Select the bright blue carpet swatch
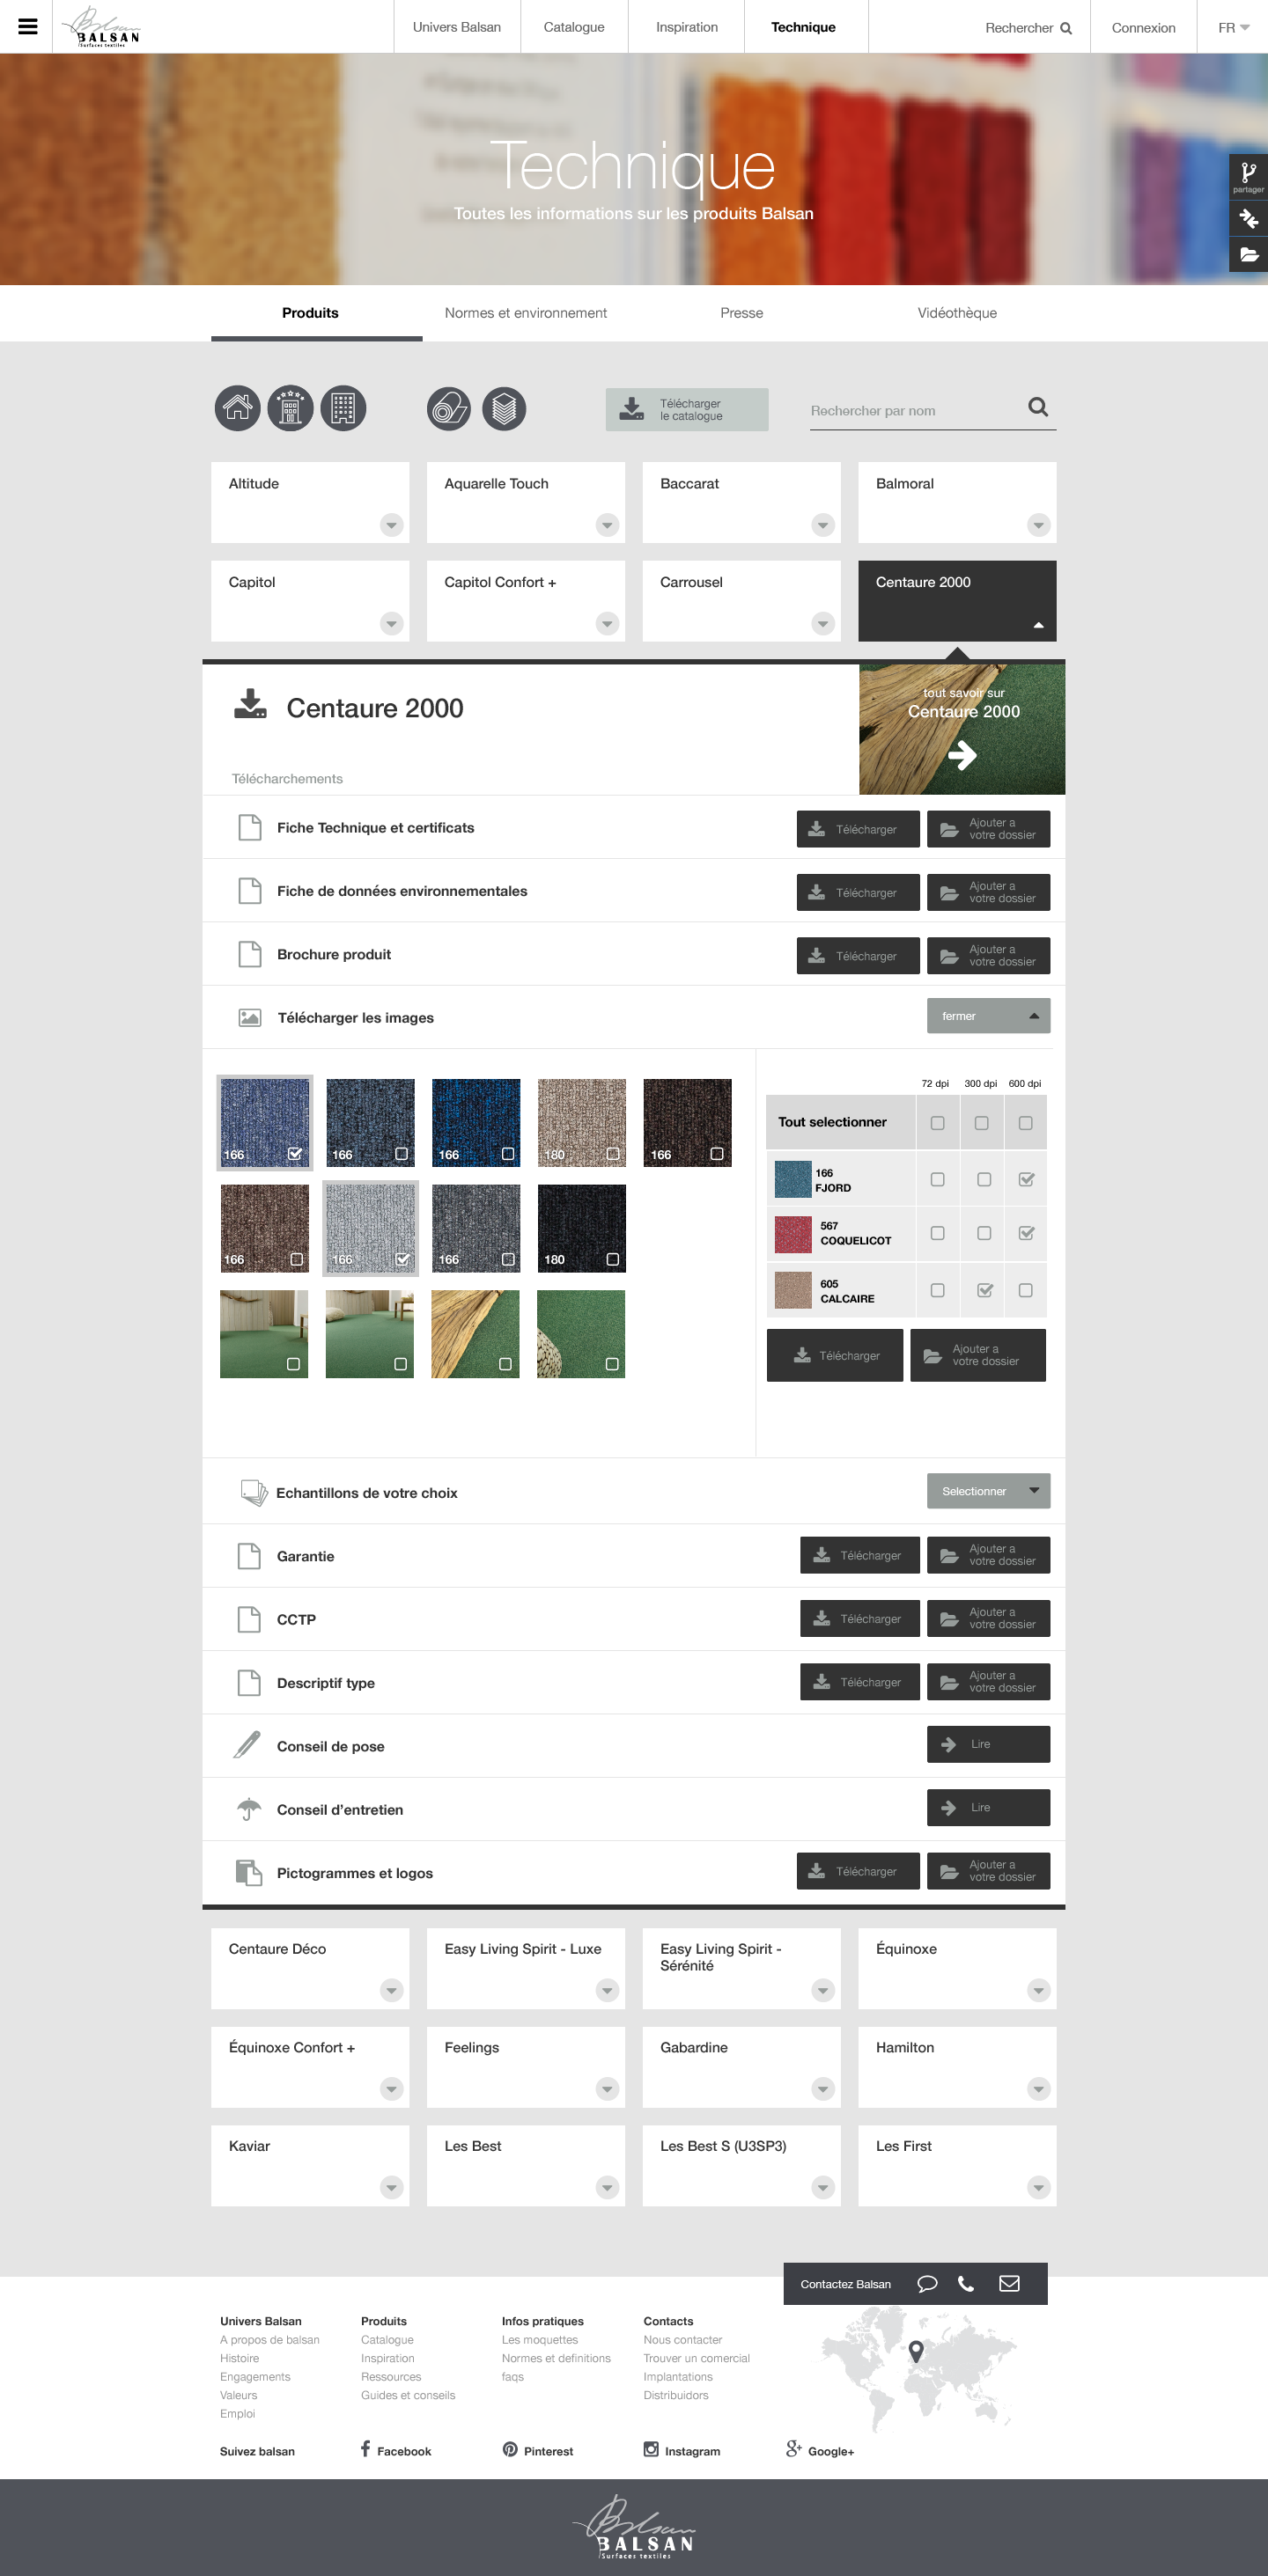 click(475, 1122)
